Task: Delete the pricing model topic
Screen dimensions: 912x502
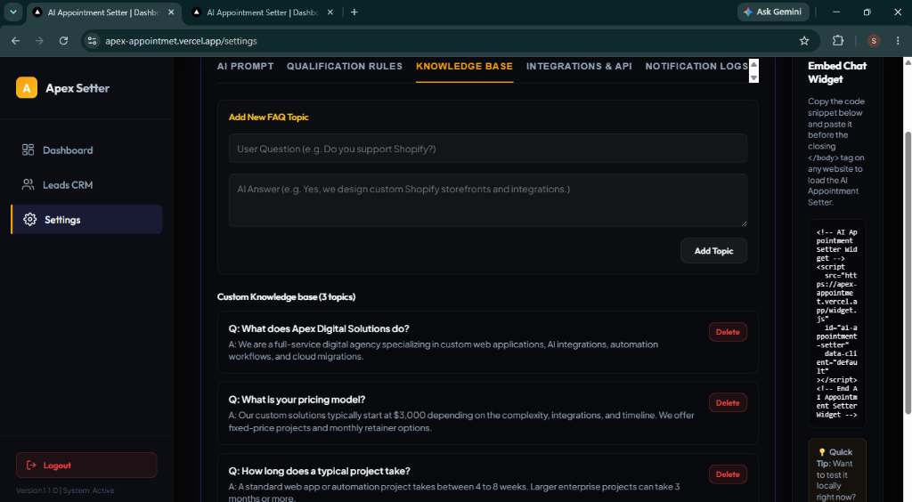Action: pyautogui.click(x=728, y=402)
